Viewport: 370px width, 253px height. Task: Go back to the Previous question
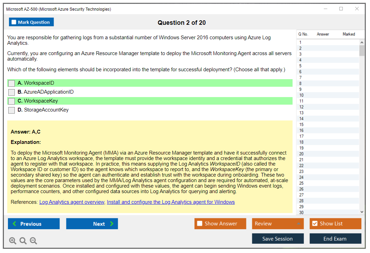(34, 224)
